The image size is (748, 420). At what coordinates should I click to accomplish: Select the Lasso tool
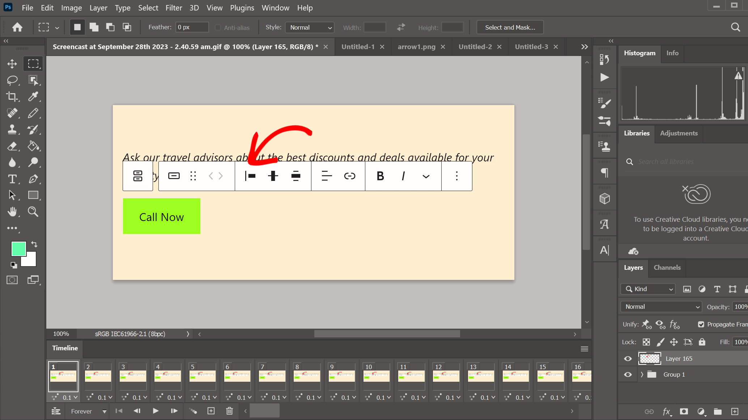[x=12, y=80]
